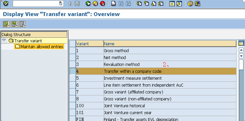Image resolution: width=245 pixels, height=121 pixels.
Task: Collapse the Transfer variant tree node
Action: (4, 40)
